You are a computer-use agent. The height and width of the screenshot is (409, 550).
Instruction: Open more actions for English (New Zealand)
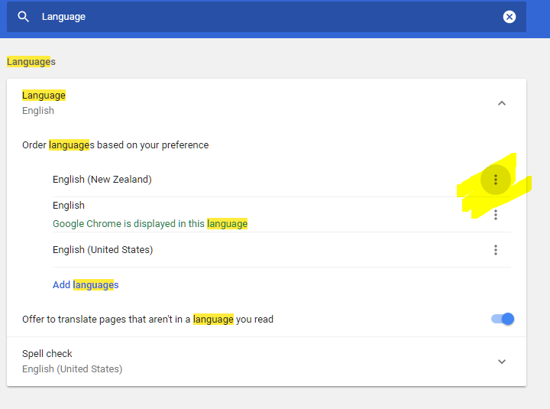(x=495, y=180)
